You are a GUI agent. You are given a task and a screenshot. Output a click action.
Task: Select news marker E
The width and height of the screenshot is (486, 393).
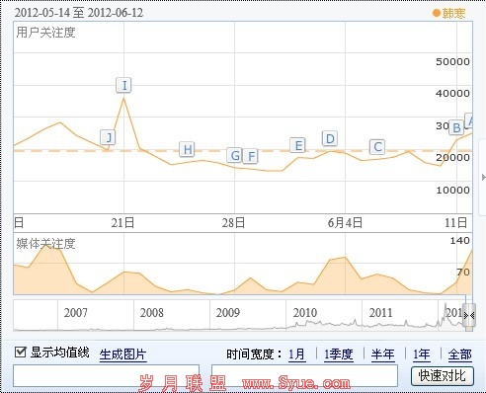tap(298, 145)
